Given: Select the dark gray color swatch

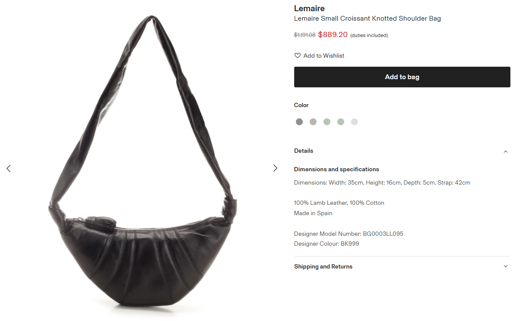Looking at the screenshot, I should [x=299, y=122].
